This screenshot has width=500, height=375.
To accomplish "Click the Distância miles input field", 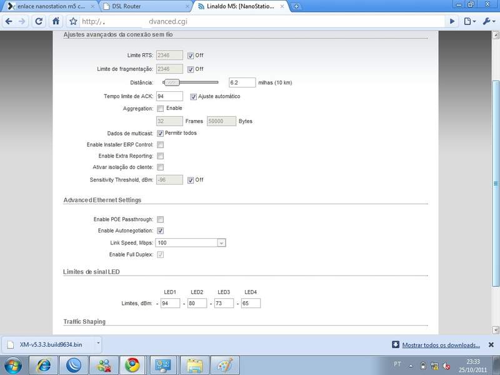I will tap(242, 82).
